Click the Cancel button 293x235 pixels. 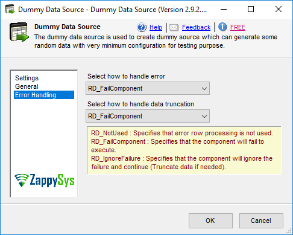click(261, 221)
